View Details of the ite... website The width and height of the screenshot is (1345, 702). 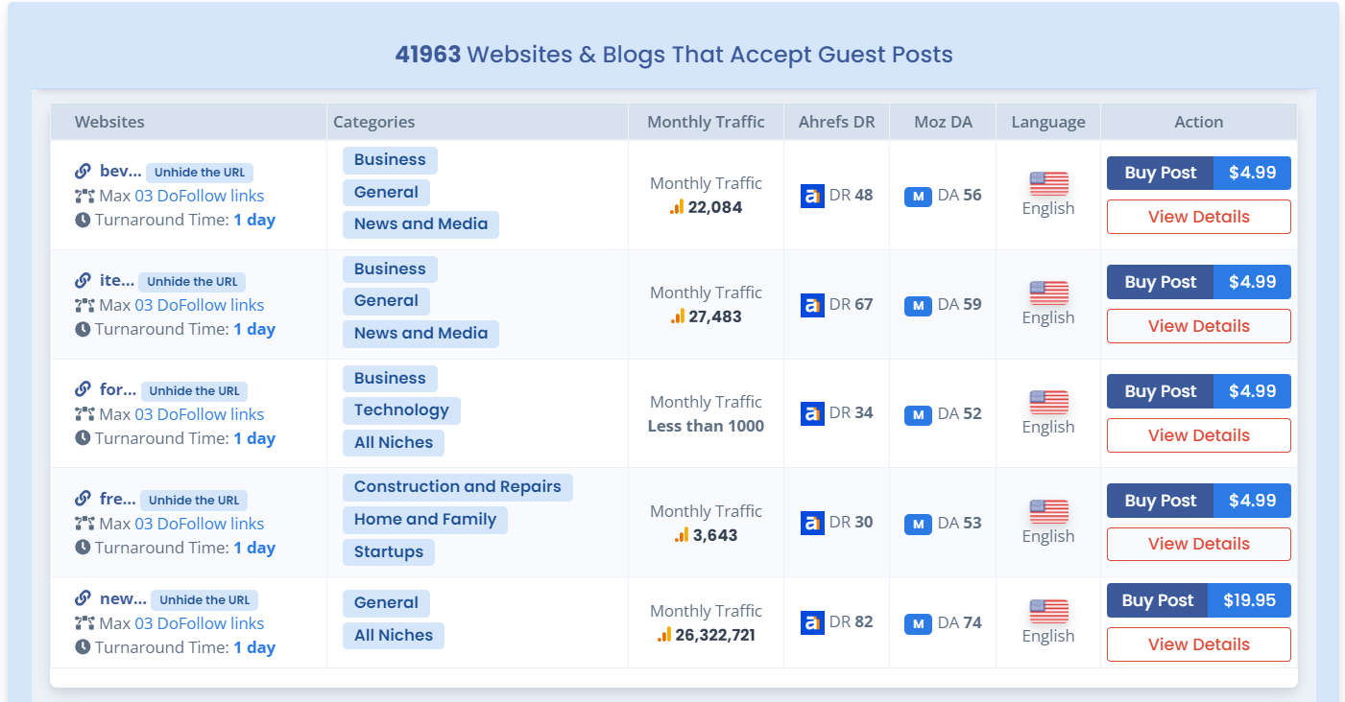pyautogui.click(x=1199, y=326)
